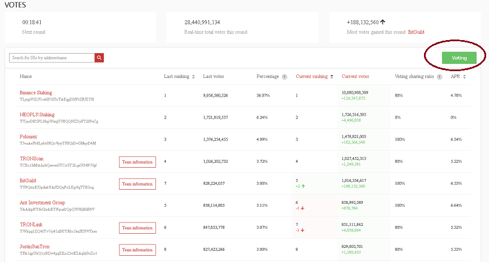This screenshot has height=262, width=489.
Task: Sort by Last ranking arrows
Action: point(193,77)
